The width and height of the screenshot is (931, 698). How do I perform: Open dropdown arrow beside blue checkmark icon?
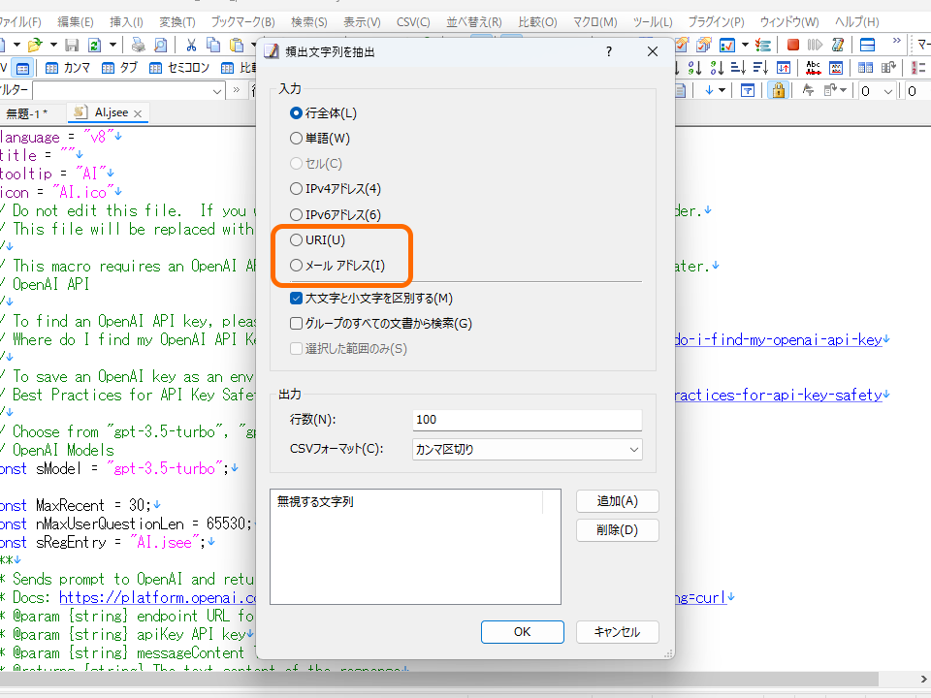coord(745,45)
